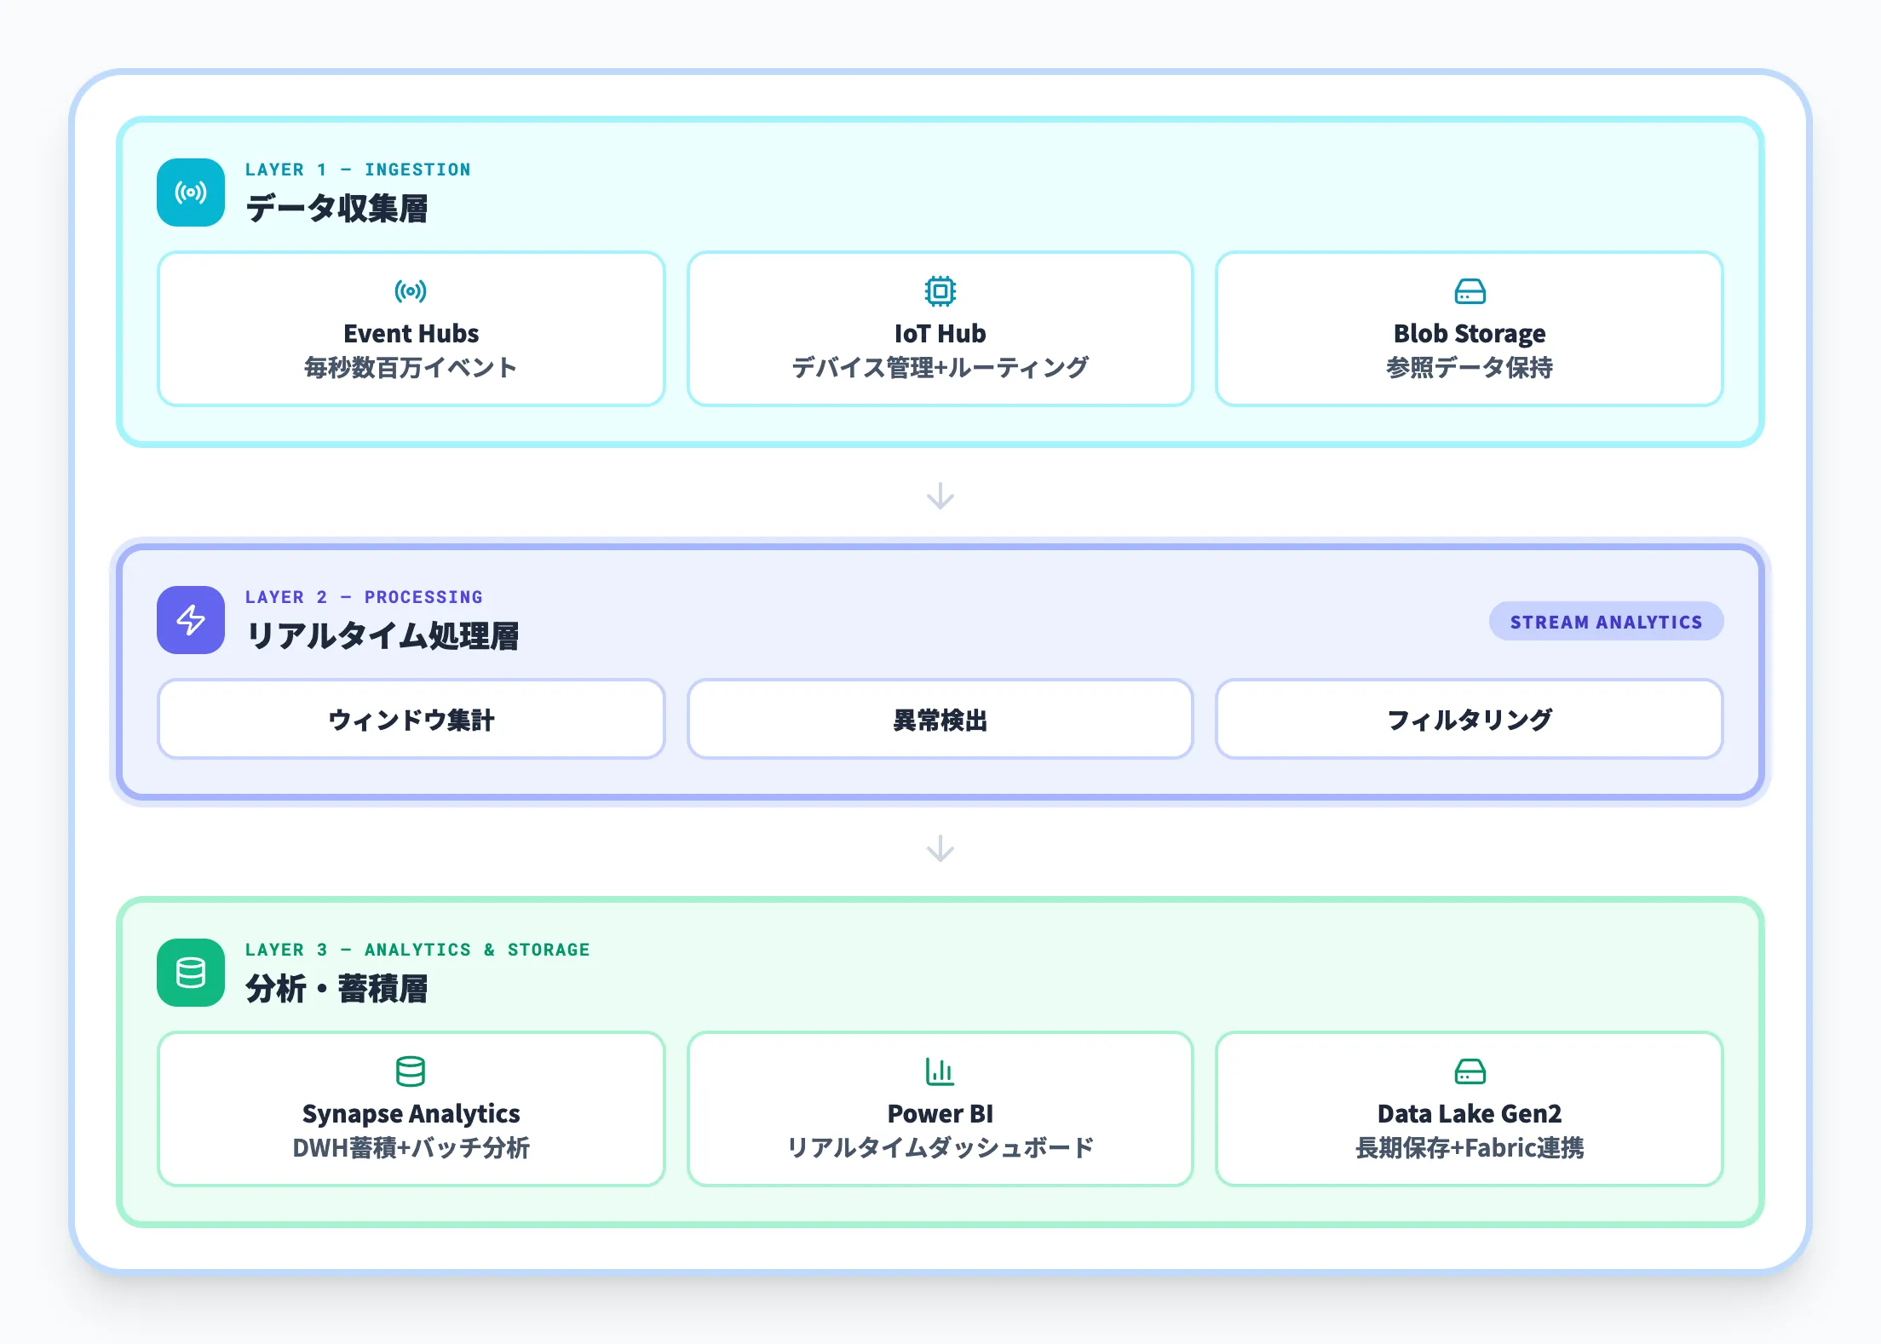This screenshot has height=1344, width=1881.
Task: Click the リアルタイム処理層 title text
Action: [385, 634]
